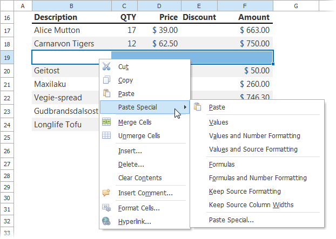
Task: Choose Formulas paste option
Action: pyautogui.click(x=221, y=164)
